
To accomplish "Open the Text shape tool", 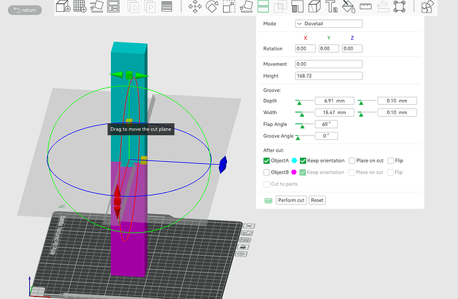I will 331,7.
